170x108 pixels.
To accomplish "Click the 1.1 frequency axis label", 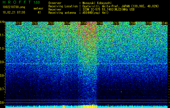I will pos(2,35).
